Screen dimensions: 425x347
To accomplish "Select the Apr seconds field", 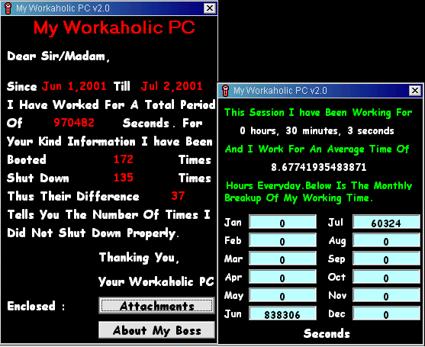I will click(282, 277).
